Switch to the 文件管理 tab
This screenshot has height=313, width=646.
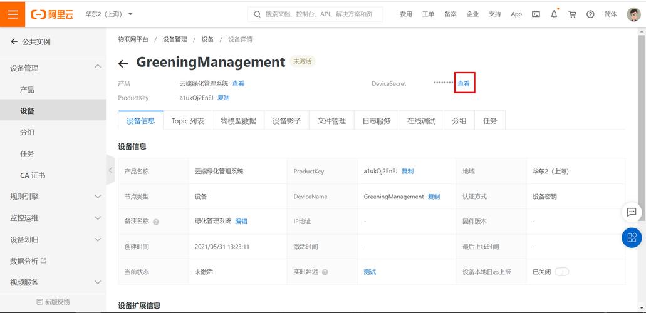click(331, 121)
